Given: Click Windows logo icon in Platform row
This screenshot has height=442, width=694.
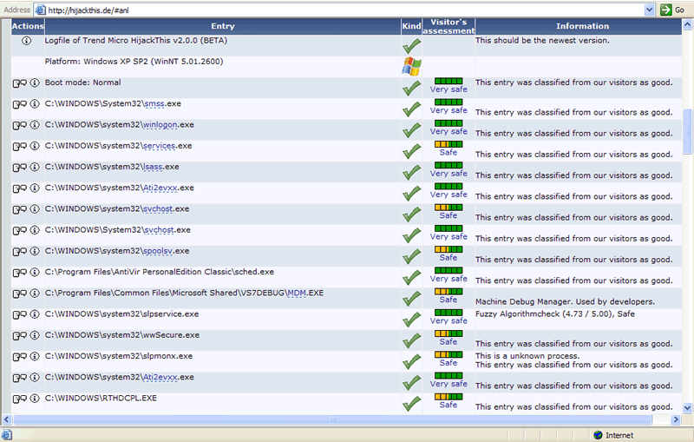Looking at the screenshot, I should pos(411,66).
